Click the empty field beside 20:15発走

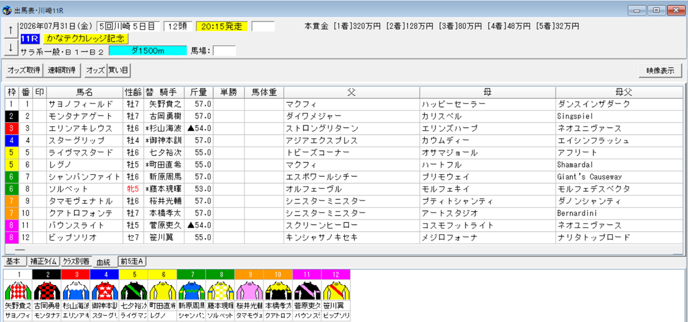tap(264, 26)
